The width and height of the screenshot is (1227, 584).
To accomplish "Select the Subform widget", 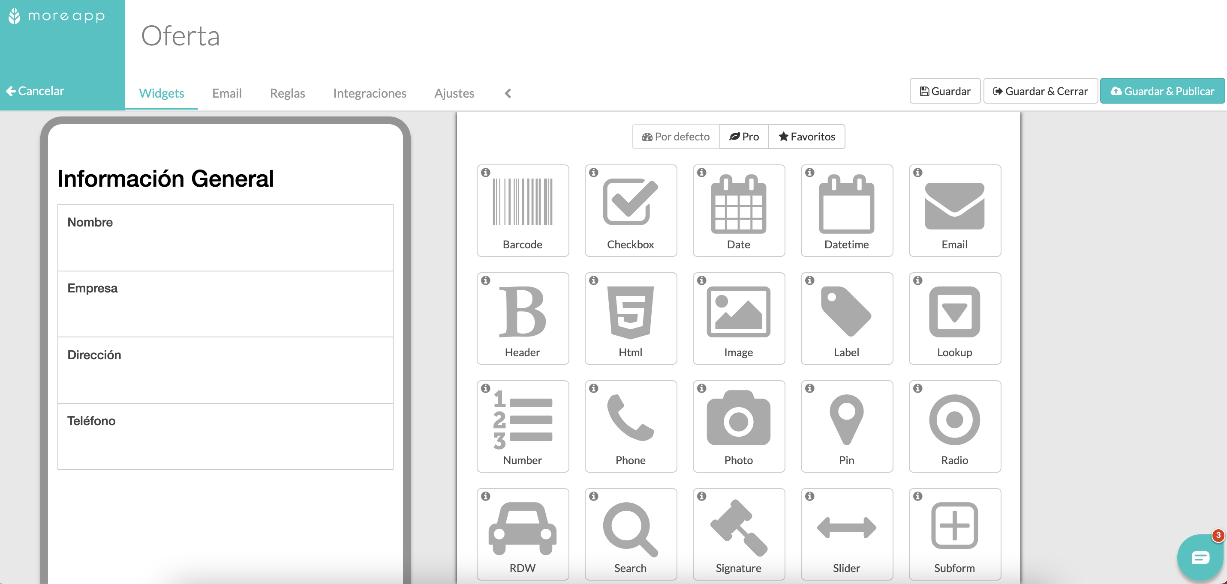I will (x=954, y=534).
